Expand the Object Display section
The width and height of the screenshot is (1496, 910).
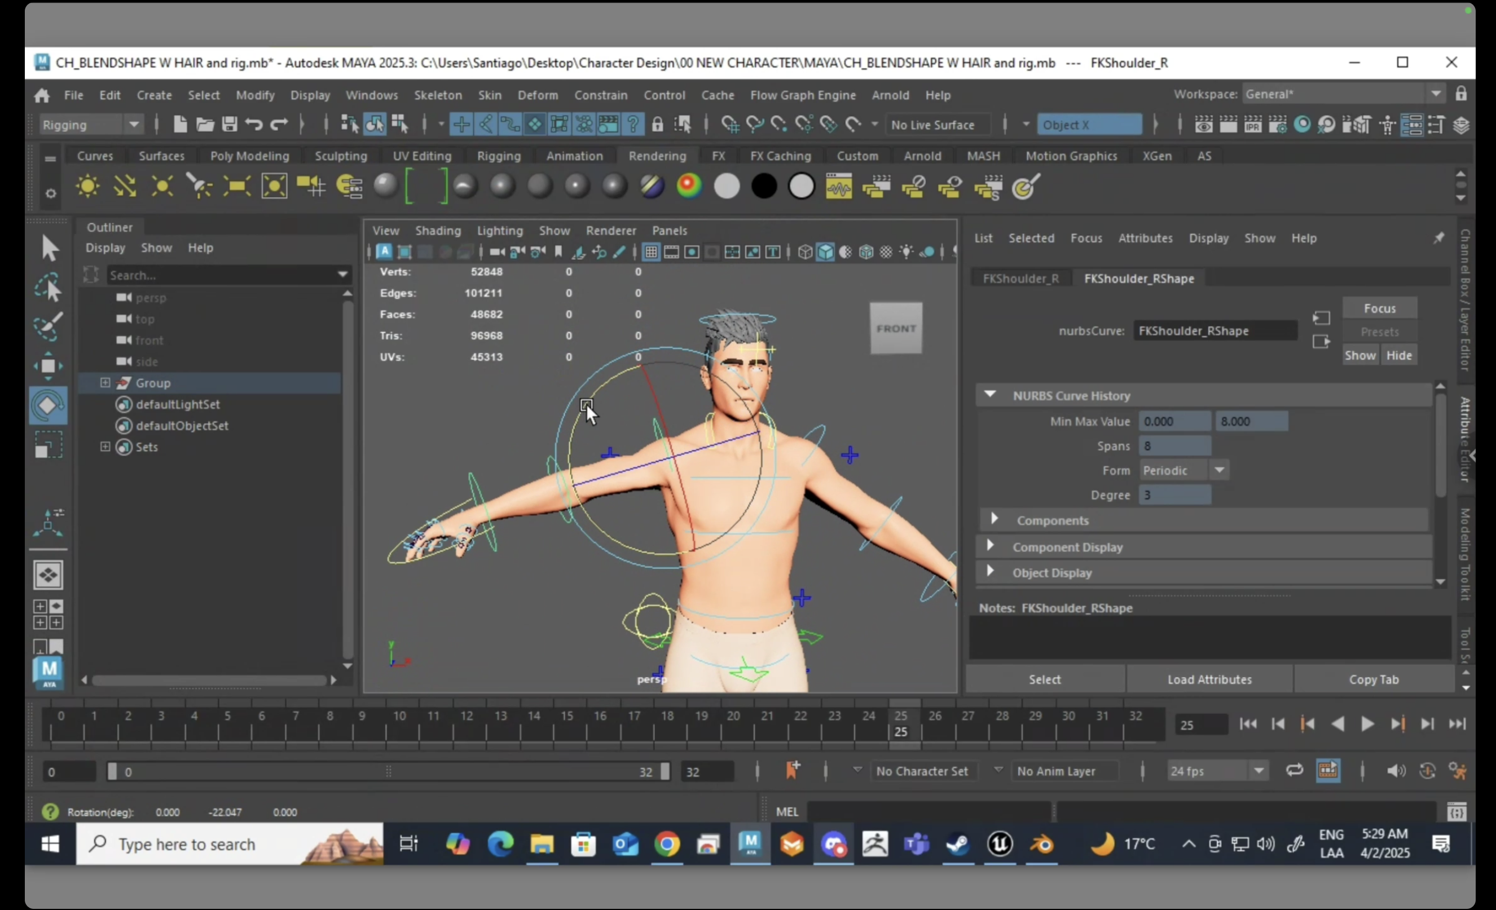coord(990,572)
